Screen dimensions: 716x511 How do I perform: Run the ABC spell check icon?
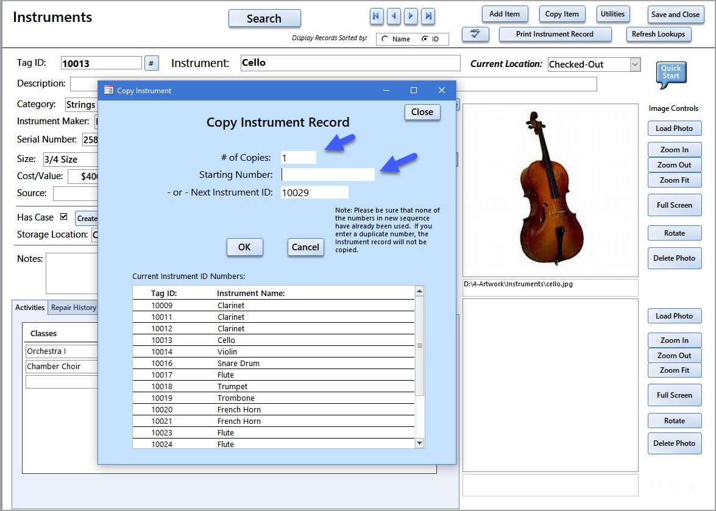(475, 34)
